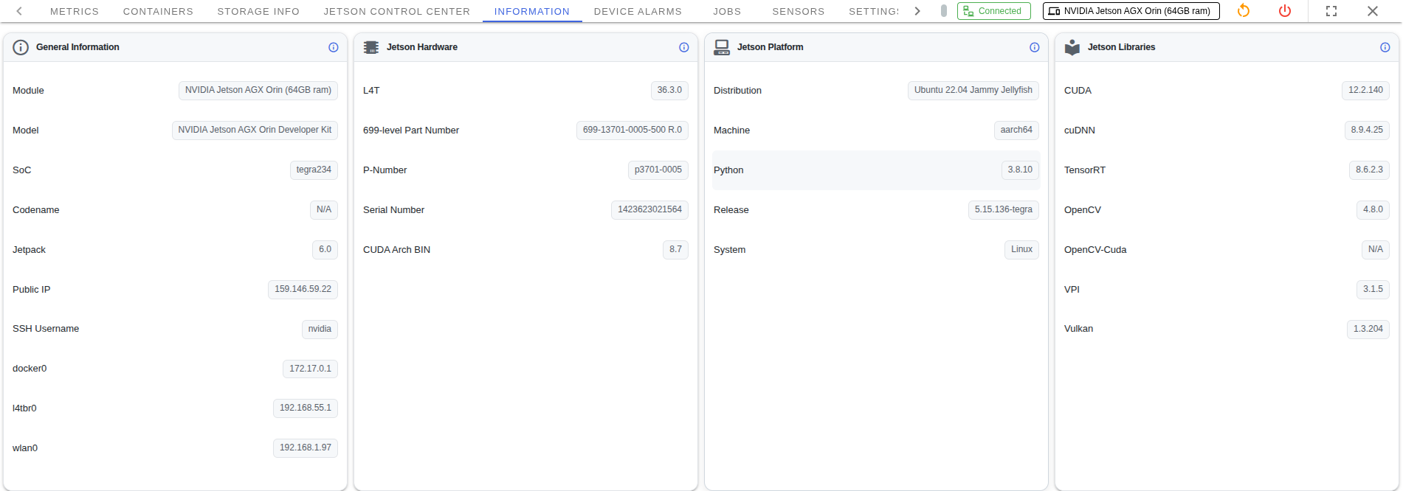This screenshot has width=1403, height=491.
Task: Toggle fullscreen mode icon
Action: (x=1331, y=11)
